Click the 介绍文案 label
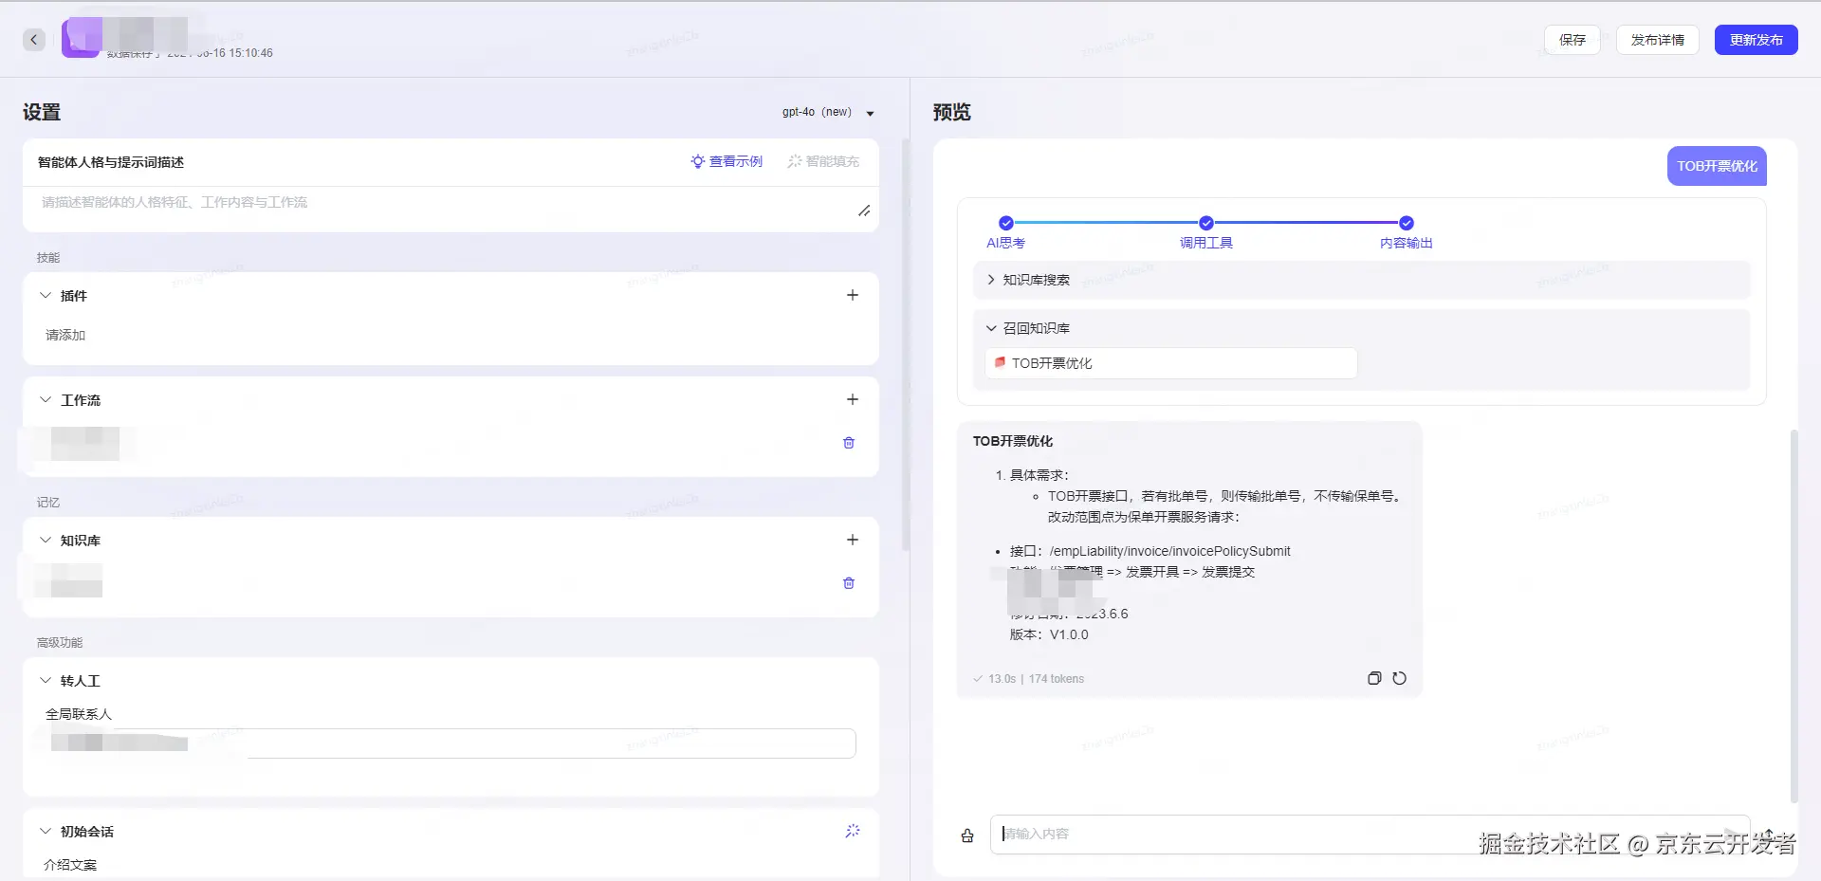1821x881 pixels. pos(70,865)
